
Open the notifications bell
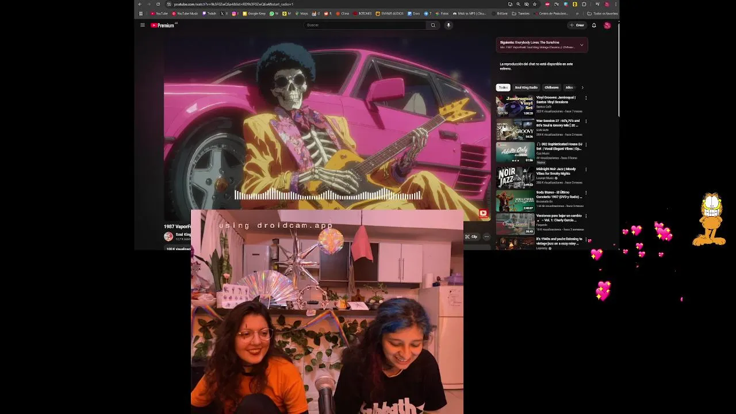(x=594, y=25)
